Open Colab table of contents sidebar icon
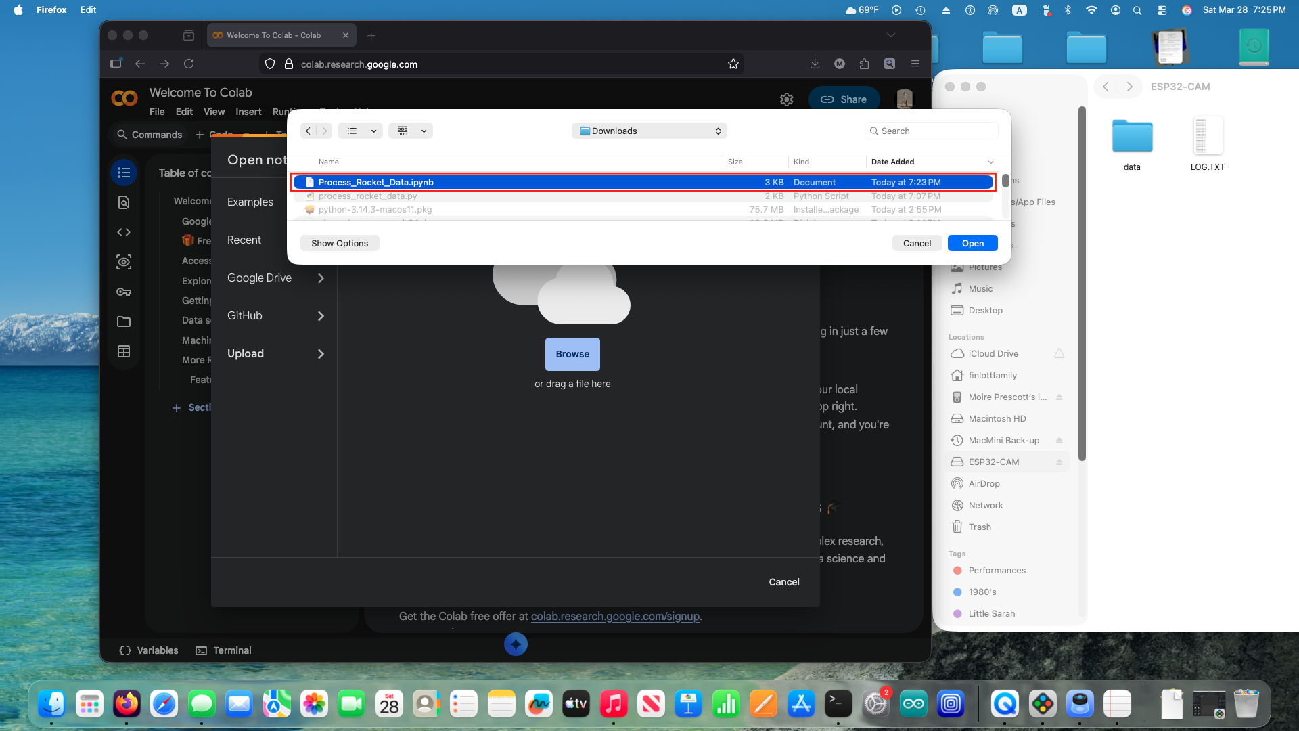This screenshot has height=731, width=1299. point(124,173)
